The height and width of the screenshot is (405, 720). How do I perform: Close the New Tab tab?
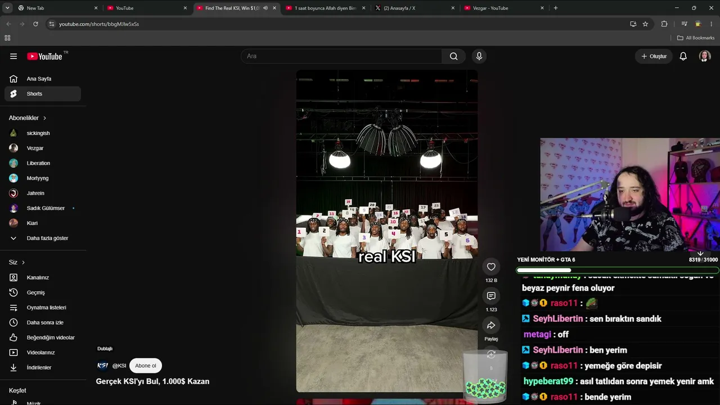pyautogui.click(x=96, y=8)
